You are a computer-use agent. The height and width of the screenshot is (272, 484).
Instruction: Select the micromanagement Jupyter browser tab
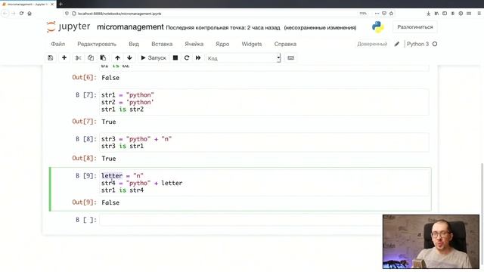click(x=28, y=5)
